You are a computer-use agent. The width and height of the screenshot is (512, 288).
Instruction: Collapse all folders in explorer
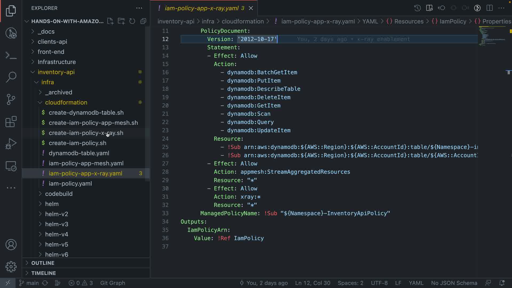[x=143, y=21]
